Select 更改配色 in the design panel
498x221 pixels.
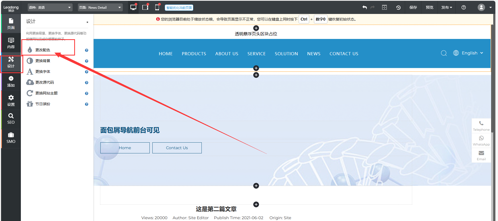click(x=43, y=50)
